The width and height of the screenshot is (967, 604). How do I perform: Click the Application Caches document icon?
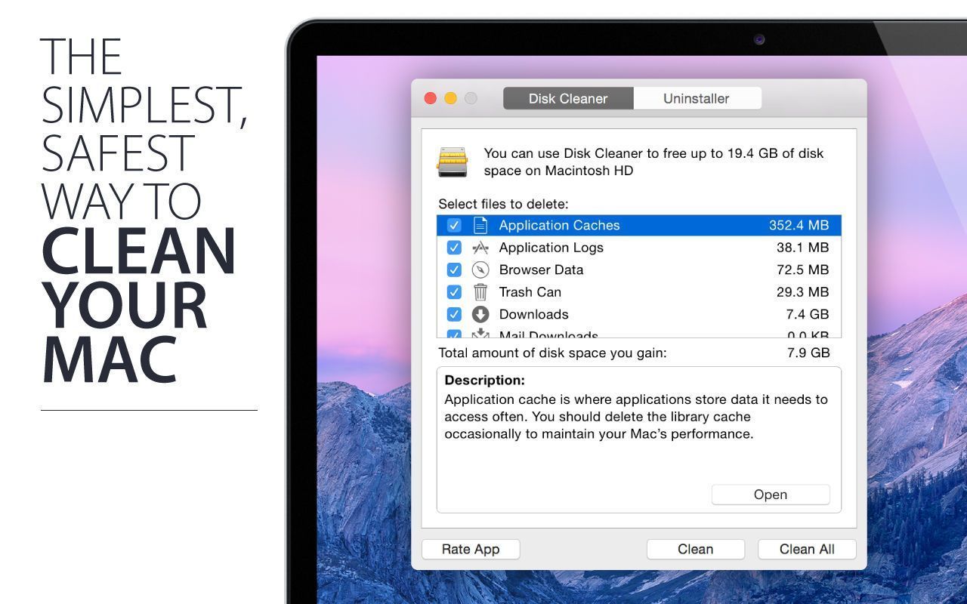480,225
